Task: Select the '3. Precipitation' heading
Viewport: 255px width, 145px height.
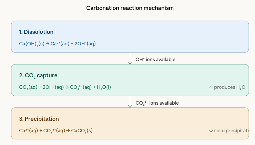Action: (x=39, y=119)
